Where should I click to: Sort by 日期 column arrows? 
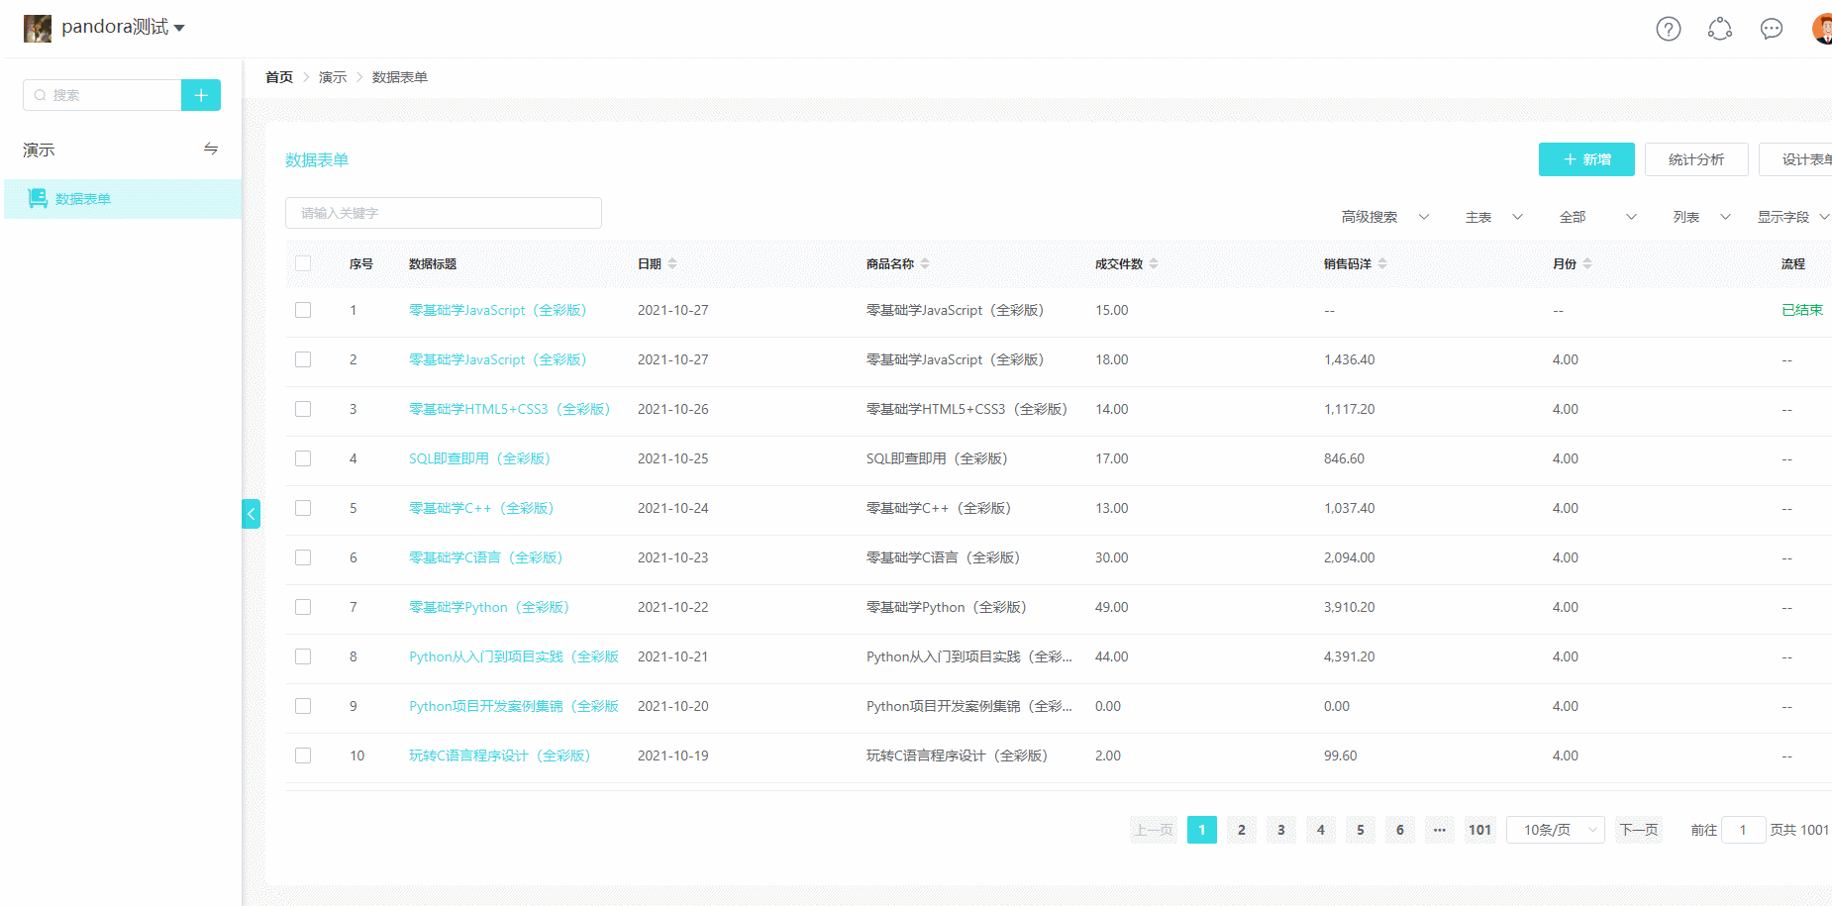click(x=672, y=263)
